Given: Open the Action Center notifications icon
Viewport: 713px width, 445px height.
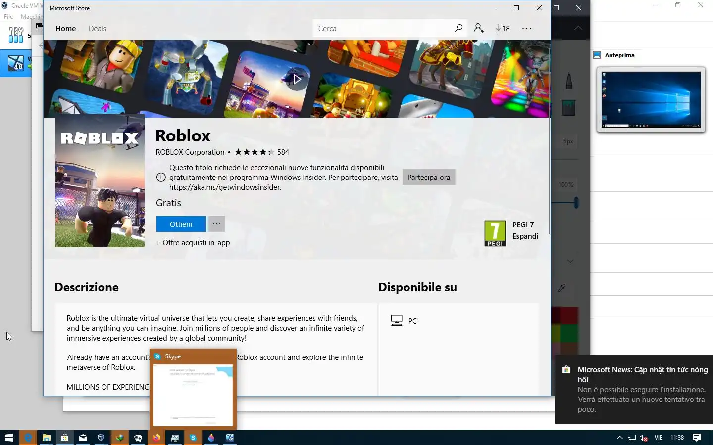Looking at the screenshot, I should coord(697,438).
